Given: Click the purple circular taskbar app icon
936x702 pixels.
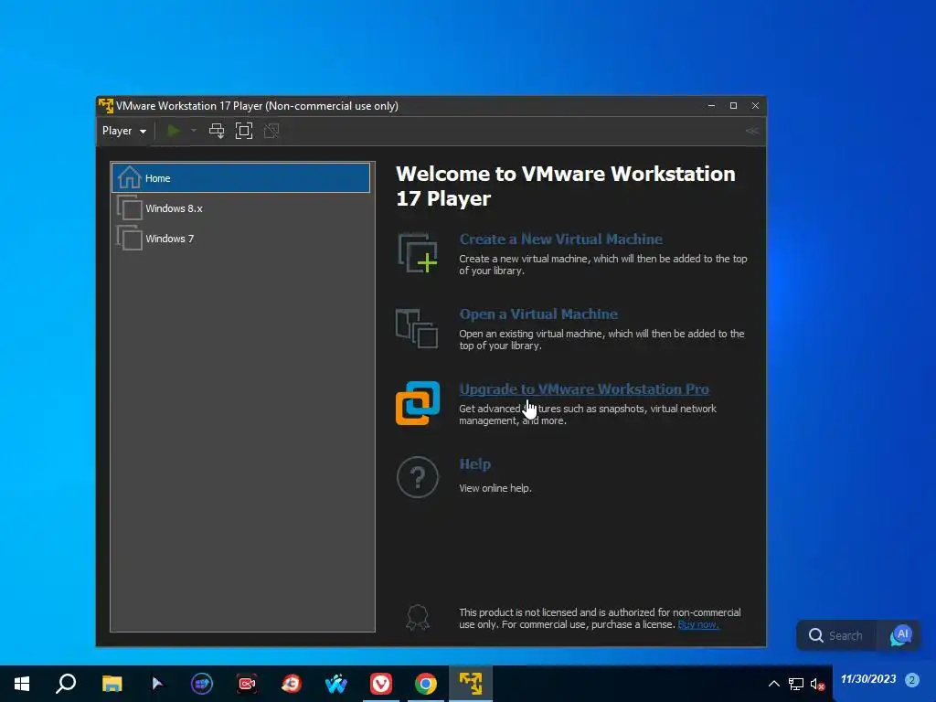Looking at the screenshot, I should click(x=202, y=684).
